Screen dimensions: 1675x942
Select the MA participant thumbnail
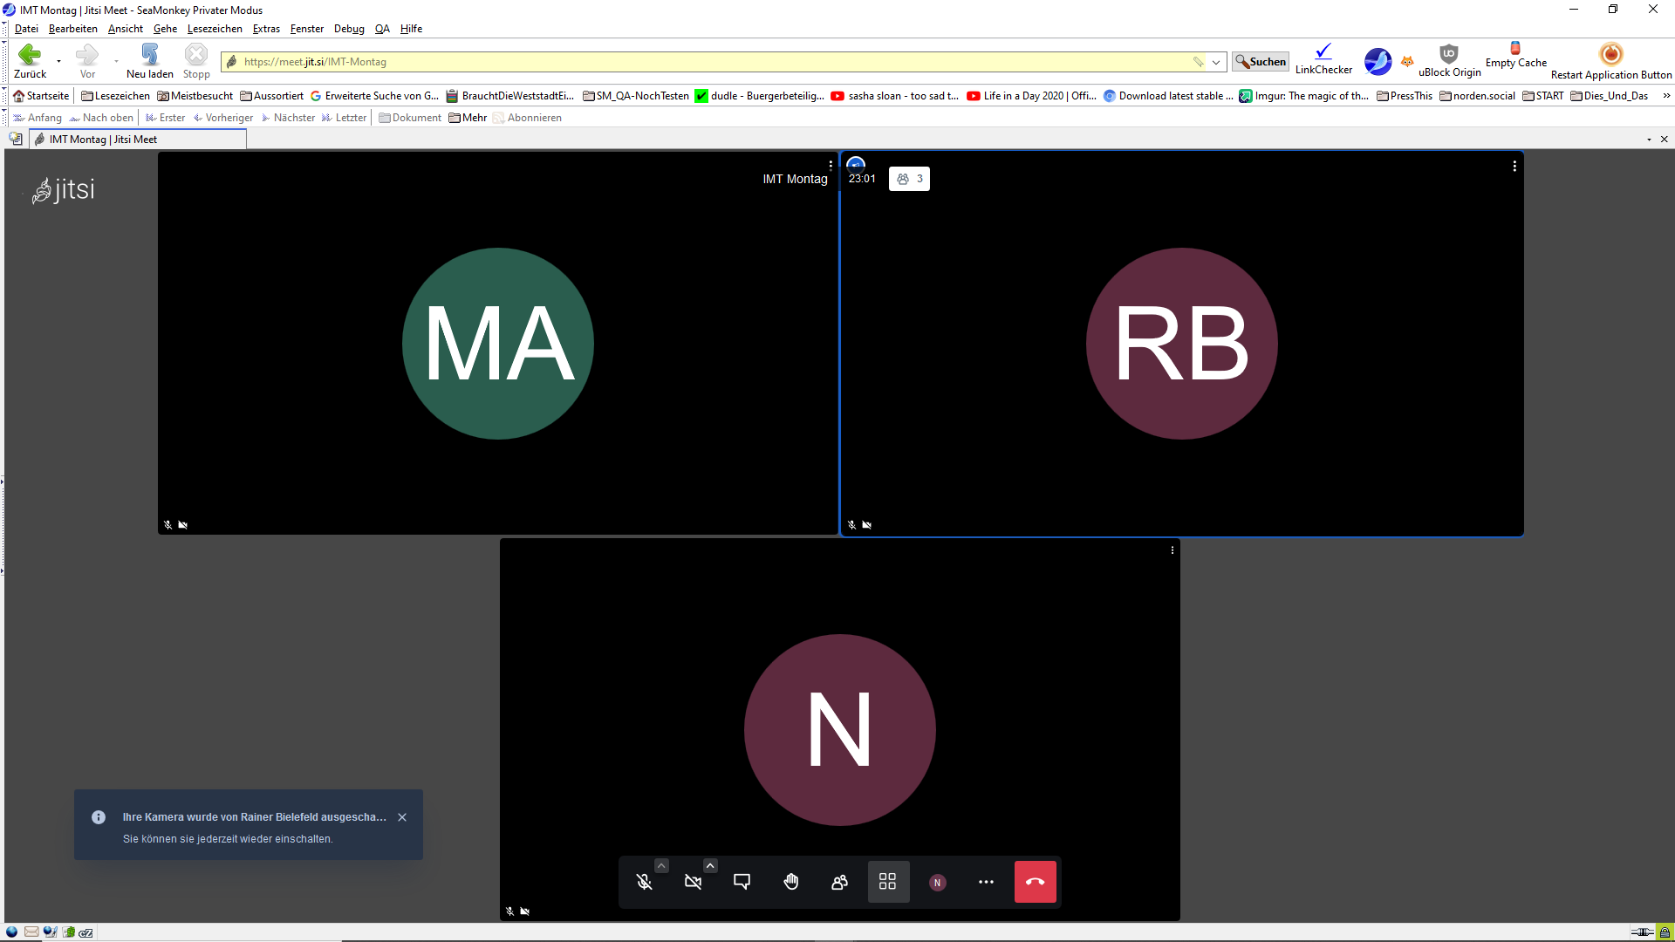click(498, 343)
